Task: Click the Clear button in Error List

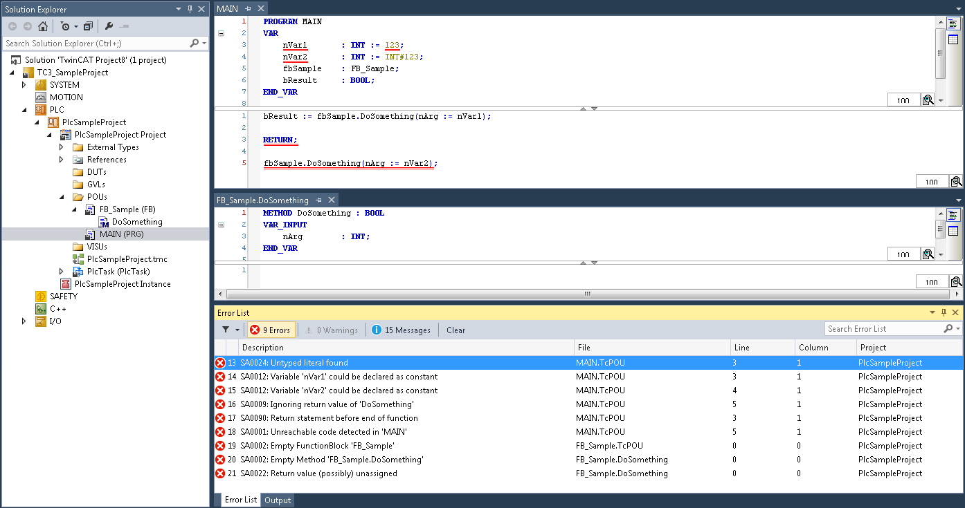Action: 456,330
